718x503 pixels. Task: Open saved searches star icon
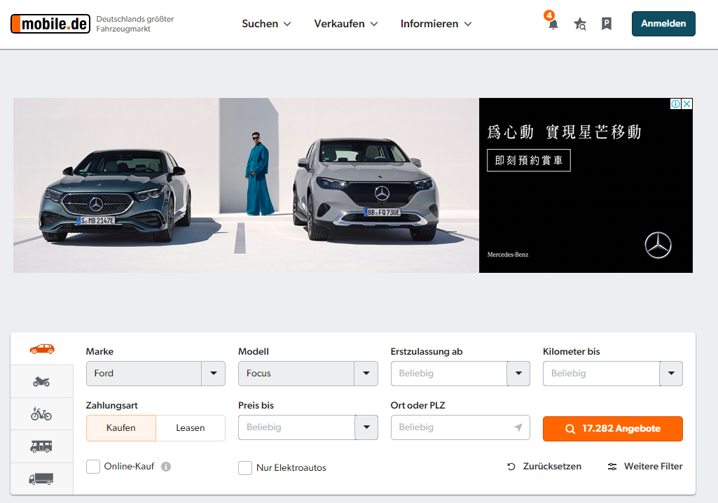[x=580, y=24]
